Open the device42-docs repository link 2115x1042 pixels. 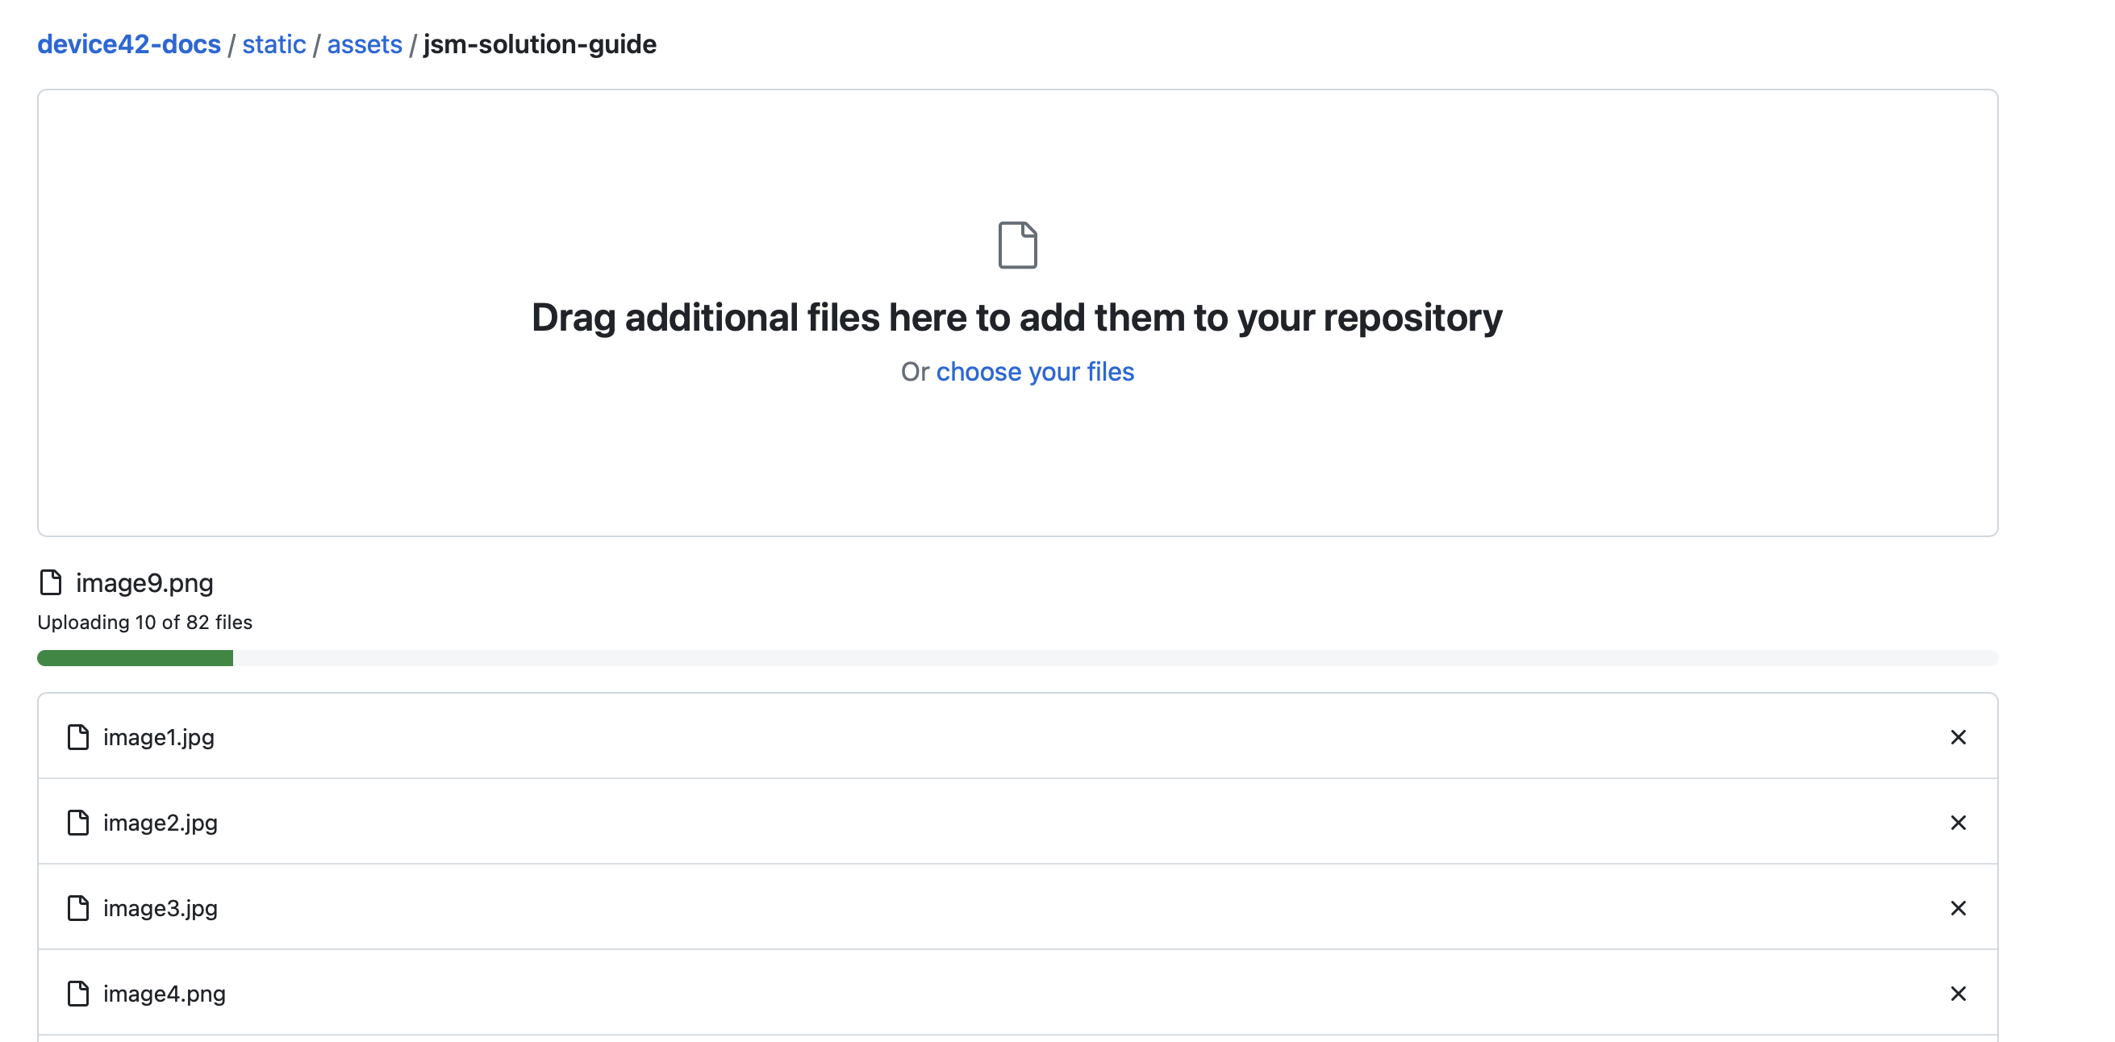pyautogui.click(x=128, y=44)
